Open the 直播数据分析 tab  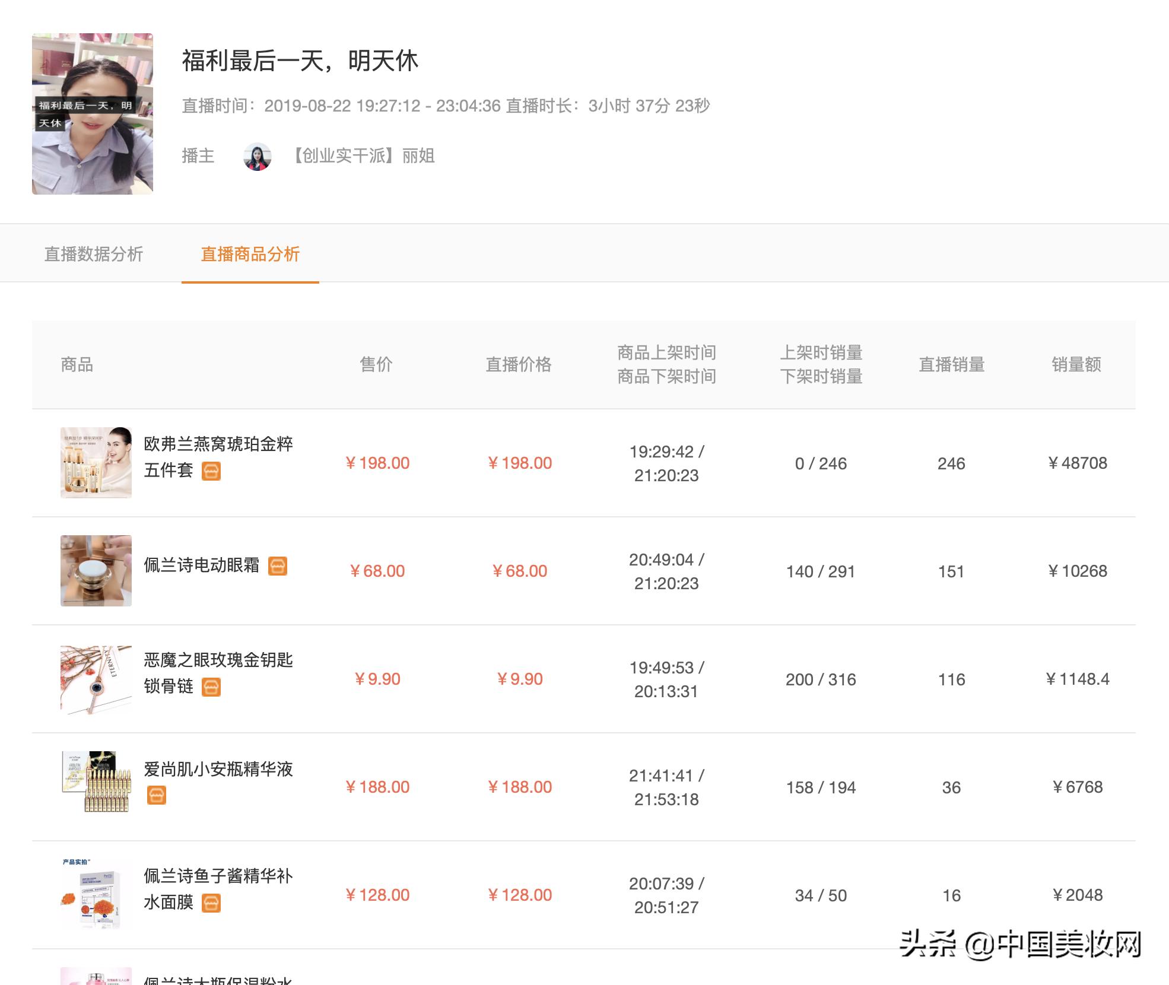(94, 254)
